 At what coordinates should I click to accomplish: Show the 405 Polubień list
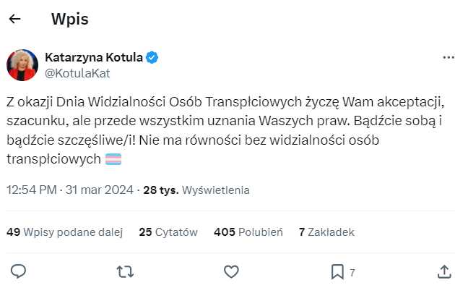248,232
